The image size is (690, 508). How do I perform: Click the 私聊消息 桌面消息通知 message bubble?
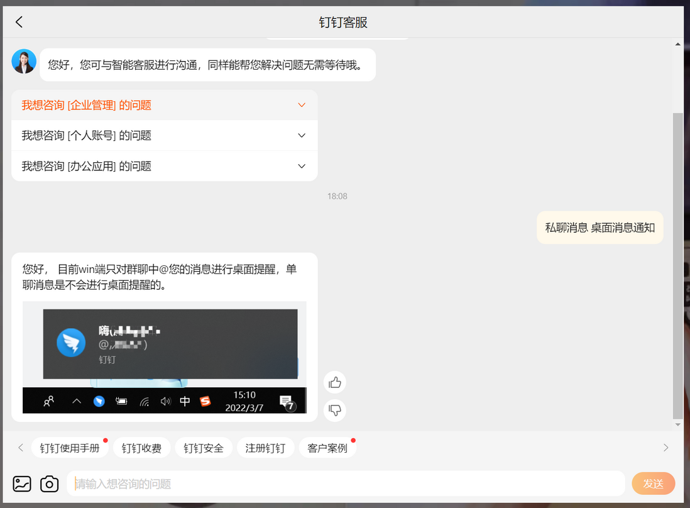600,228
